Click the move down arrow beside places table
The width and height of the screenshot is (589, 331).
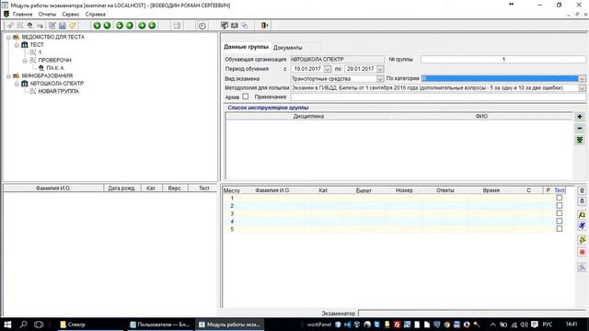[582, 201]
